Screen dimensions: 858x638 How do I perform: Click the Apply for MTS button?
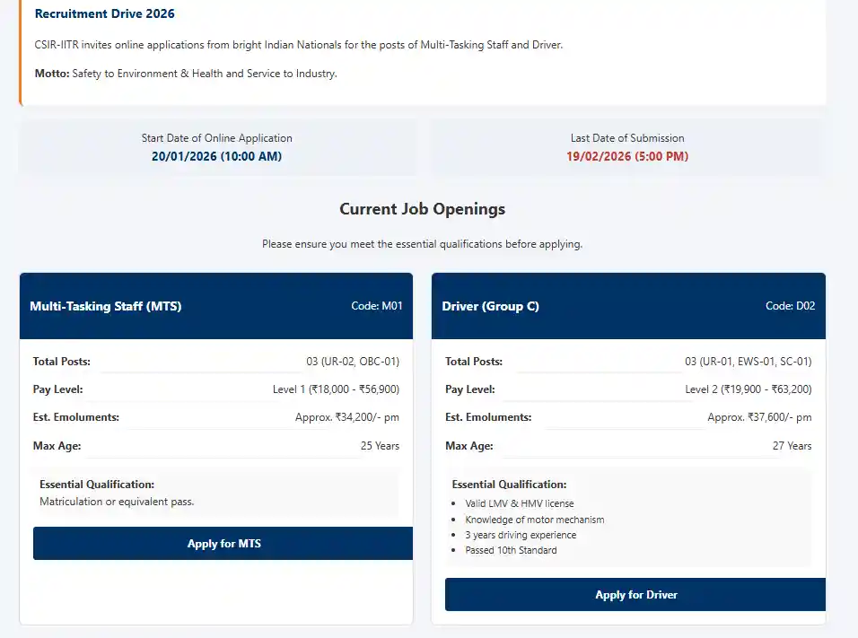(223, 544)
